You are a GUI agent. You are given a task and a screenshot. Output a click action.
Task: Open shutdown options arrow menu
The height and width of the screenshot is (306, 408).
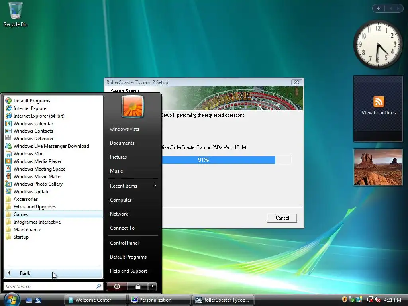tap(153, 286)
